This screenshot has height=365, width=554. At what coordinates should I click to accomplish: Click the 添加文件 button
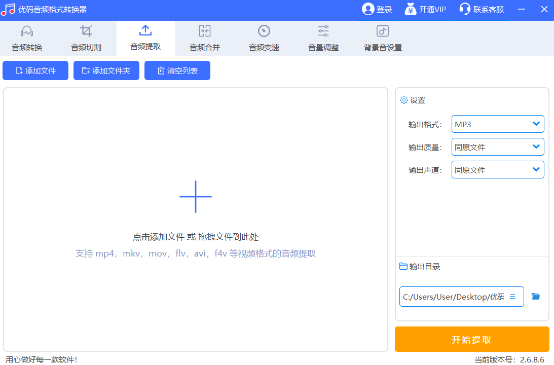tap(35, 70)
